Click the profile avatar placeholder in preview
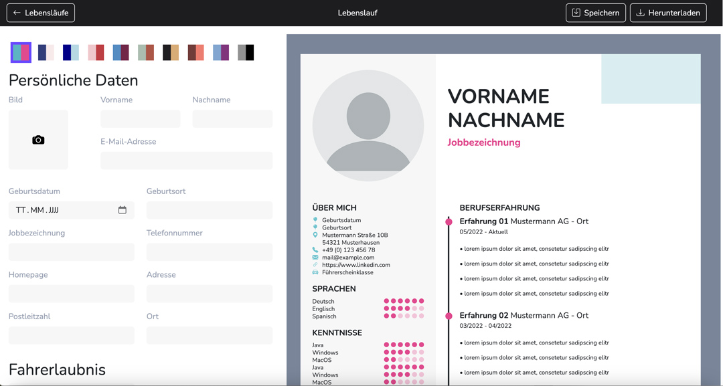Image resolution: width=723 pixels, height=386 pixels. coord(368,126)
